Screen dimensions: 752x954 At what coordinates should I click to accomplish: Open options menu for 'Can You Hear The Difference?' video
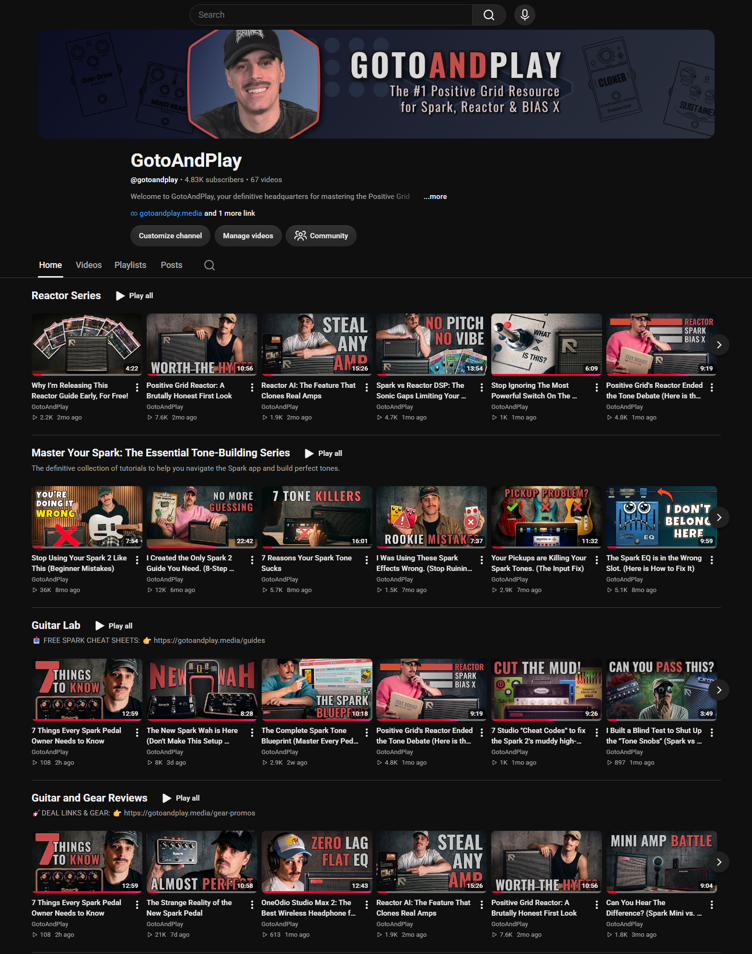pyautogui.click(x=712, y=905)
